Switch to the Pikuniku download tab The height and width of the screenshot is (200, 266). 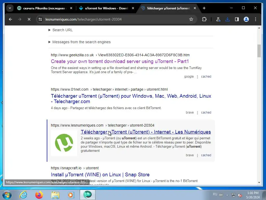click(42, 8)
